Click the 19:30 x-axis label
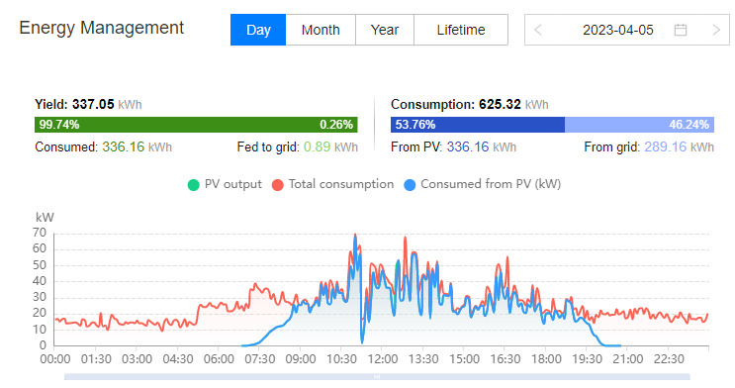Viewport: 735px width, 388px height. 587,359
